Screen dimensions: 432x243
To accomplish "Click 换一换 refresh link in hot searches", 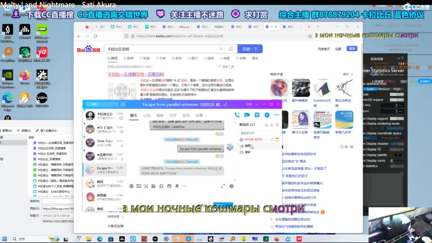I will pos(347,147).
